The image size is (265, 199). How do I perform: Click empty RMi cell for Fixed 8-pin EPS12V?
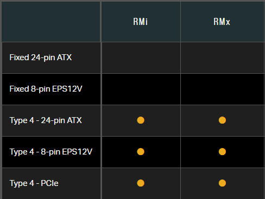point(141,89)
